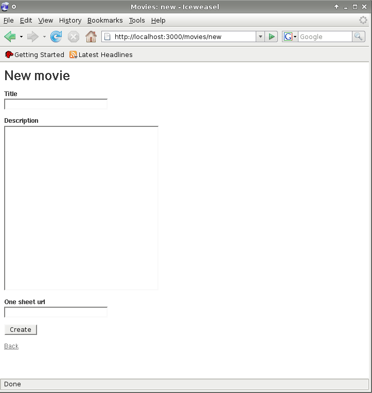Click the search magnifier icon
Viewport: 372px width, 393px height.
[359, 37]
